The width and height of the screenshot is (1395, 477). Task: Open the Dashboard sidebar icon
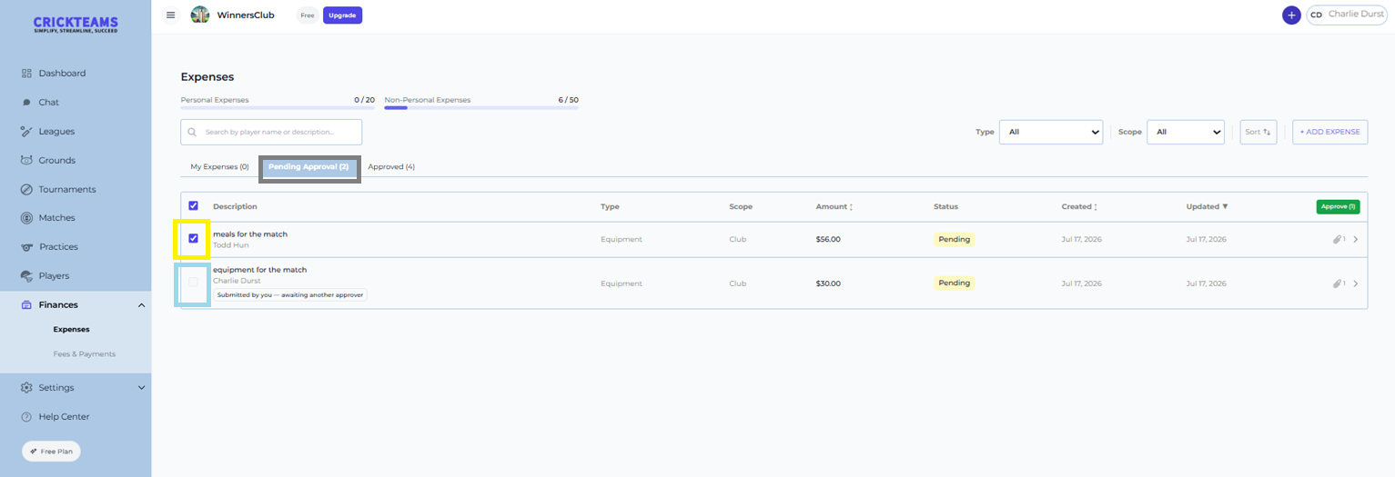26,74
